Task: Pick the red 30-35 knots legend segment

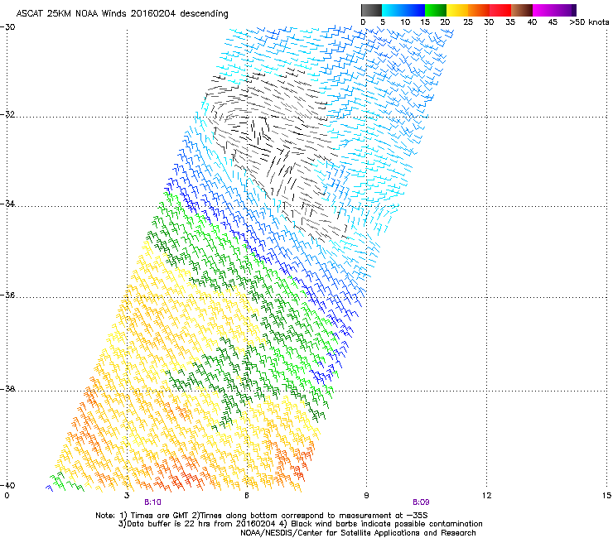Action: coord(500,10)
